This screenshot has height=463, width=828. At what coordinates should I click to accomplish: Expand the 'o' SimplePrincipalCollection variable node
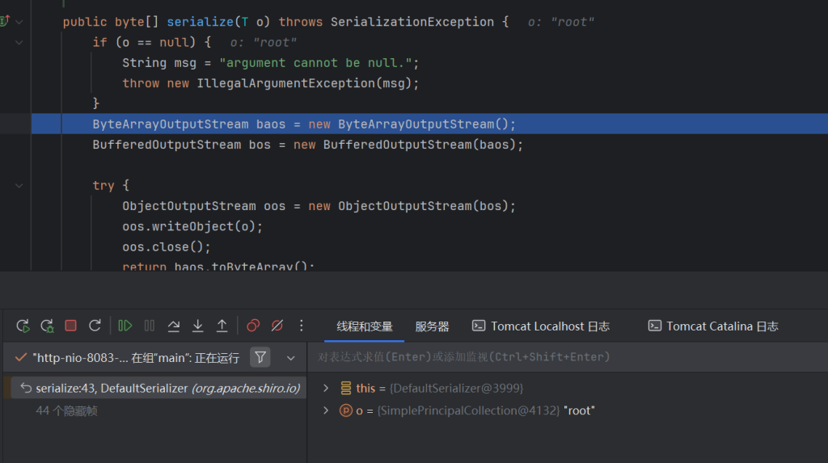click(x=326, y=410)
